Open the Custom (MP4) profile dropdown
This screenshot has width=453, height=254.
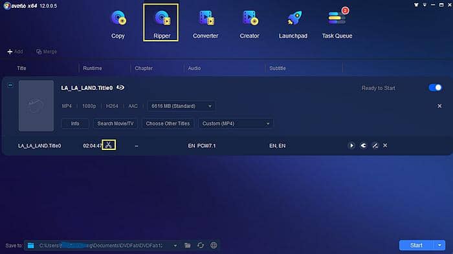point(236,123)
